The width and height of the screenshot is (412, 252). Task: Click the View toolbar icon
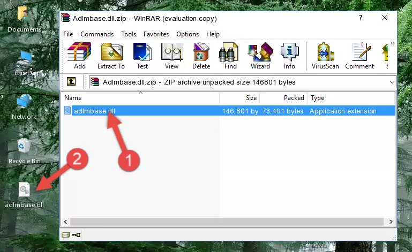(x=172, y=56)
